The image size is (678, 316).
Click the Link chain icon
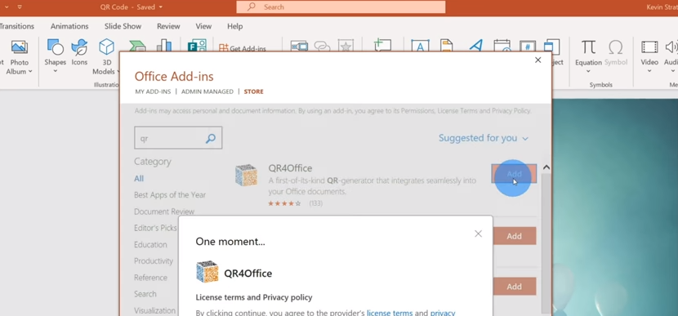[322, 47]
